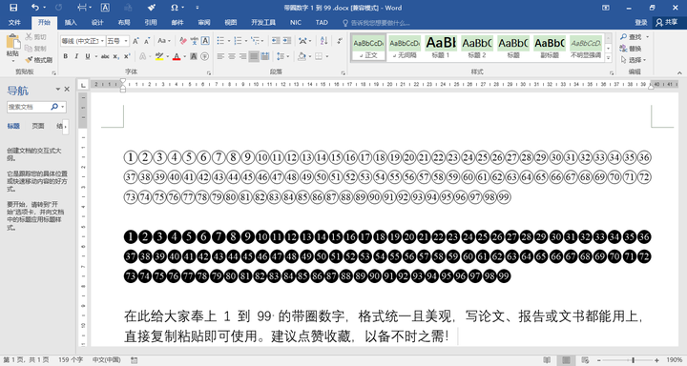Apply the No Spacing (无间隔) style
Screen dimensions: 687x366
click(x=405, y=47)
